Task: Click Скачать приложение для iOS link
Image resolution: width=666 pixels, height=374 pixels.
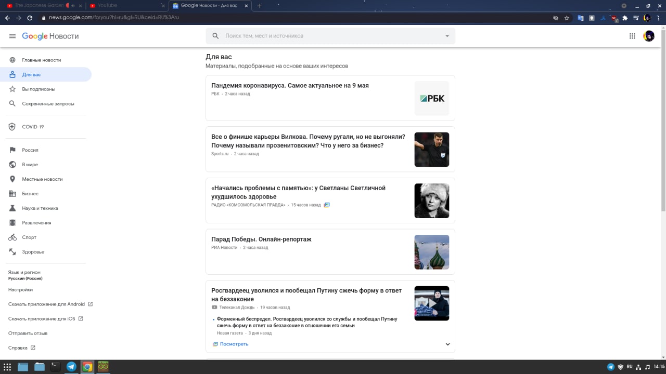Action: coord(45,318)
